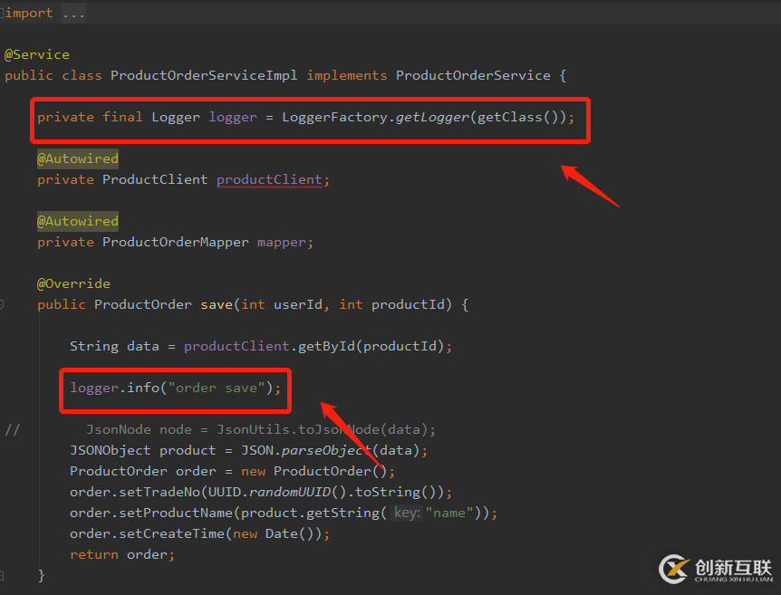Click the // comment marker in gutter
The width and height of the screenshot is (781, 595).
[x=12, y=429]
